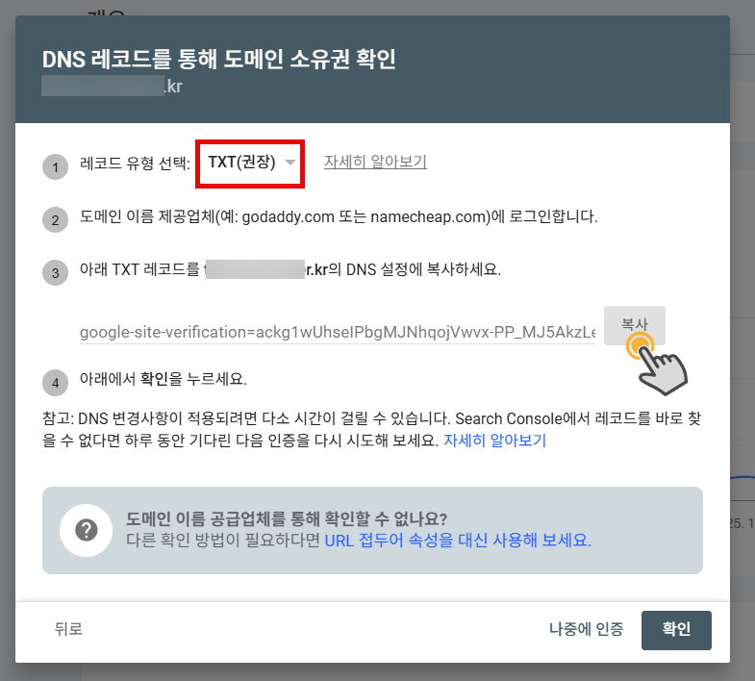The width and height of the screenshot is (755, 681).
Task: Click the dropdown arrow next to TXT(권장)
Action: coord(289,163)
